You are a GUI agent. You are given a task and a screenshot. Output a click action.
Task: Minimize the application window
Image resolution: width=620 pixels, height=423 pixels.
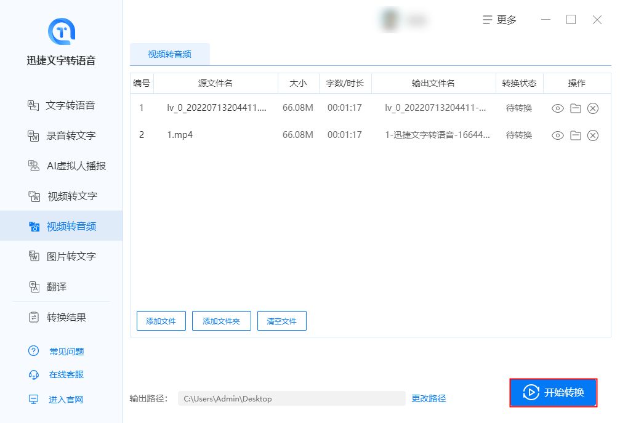[x=546, y=19]
